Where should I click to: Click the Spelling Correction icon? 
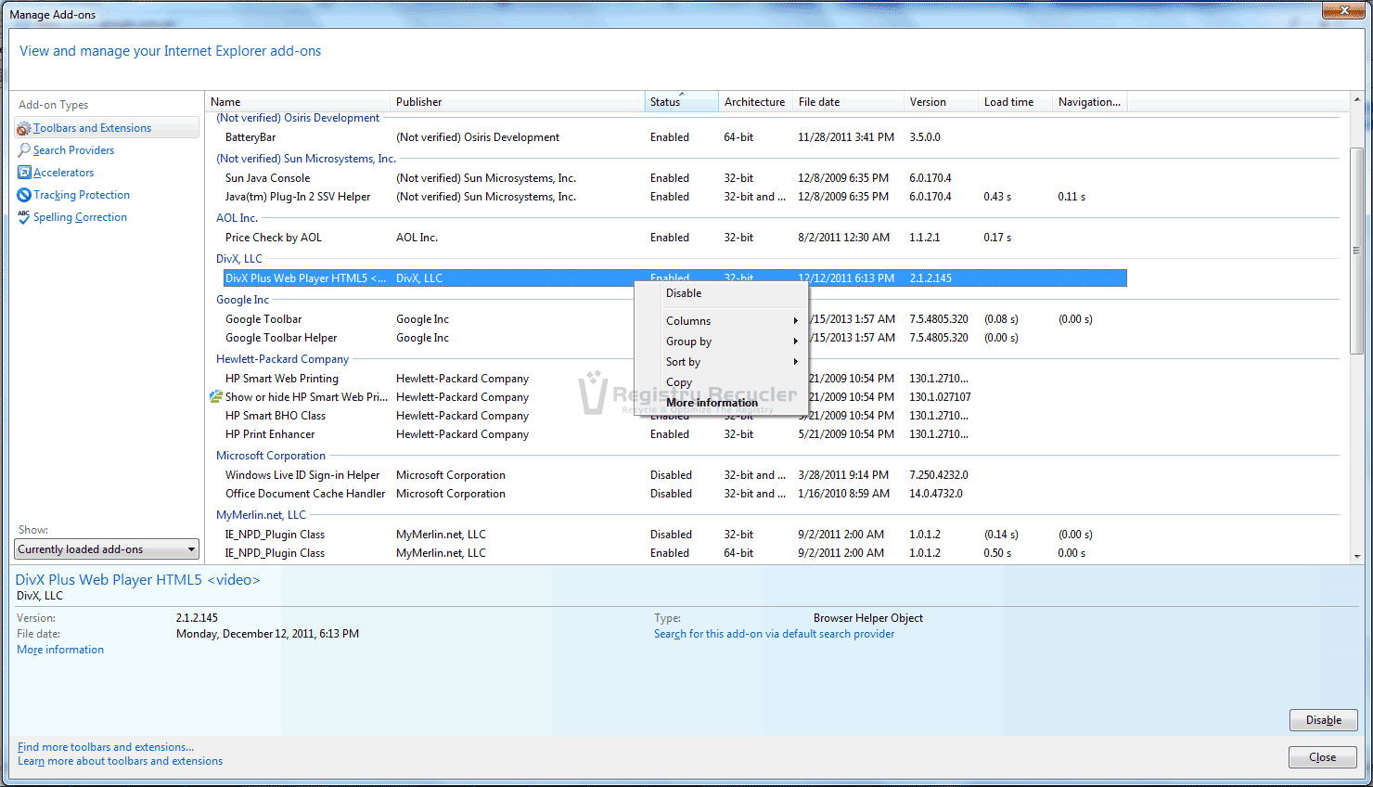coord(24,217)
